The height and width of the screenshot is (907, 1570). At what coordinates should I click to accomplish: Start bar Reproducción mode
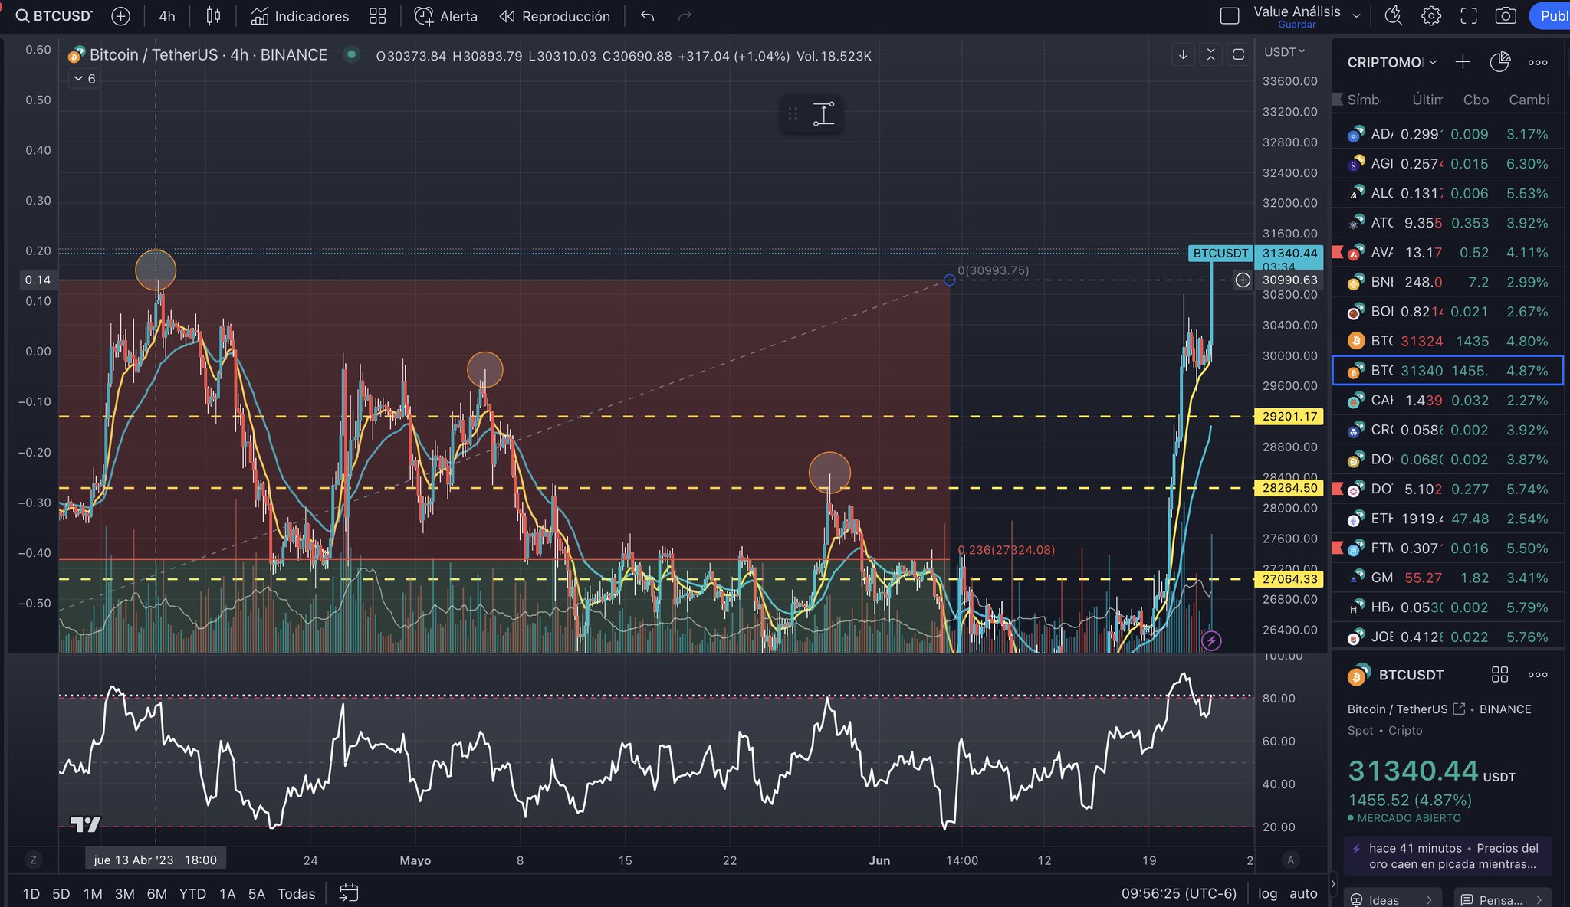(554, 16)
